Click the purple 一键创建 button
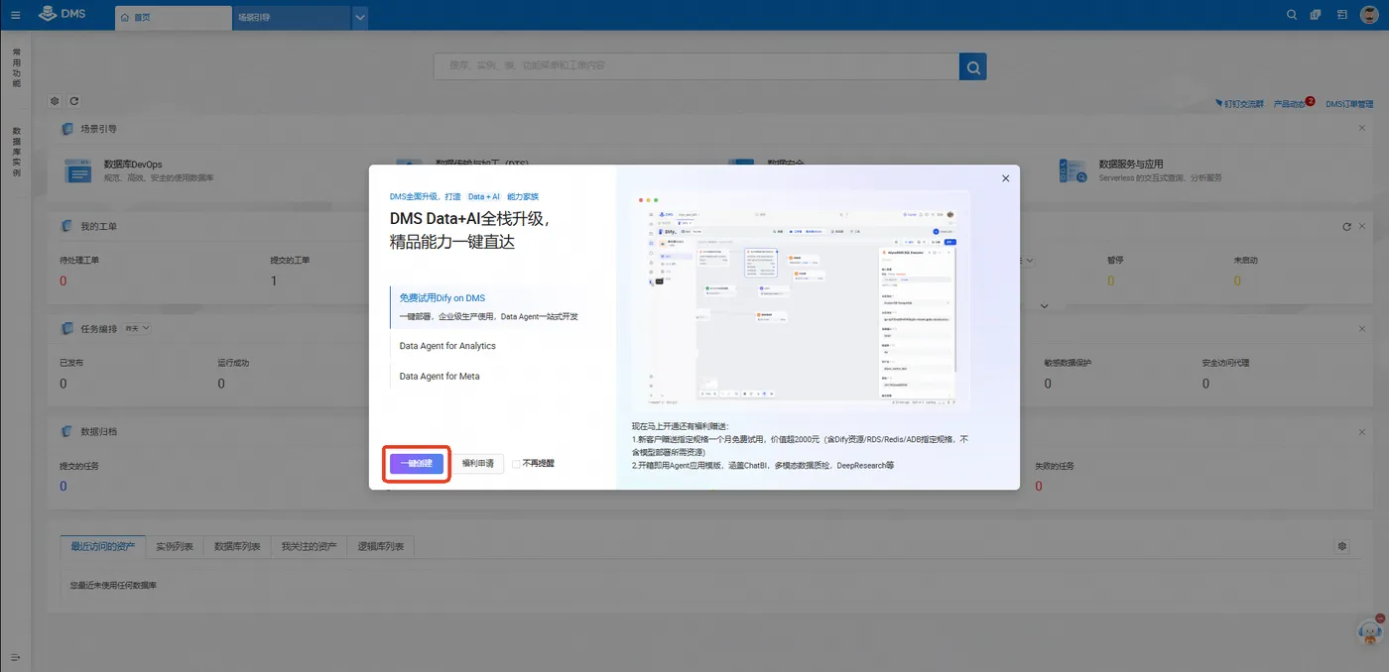This screenshot has width=1389, height=672. (x=417, y=464)
